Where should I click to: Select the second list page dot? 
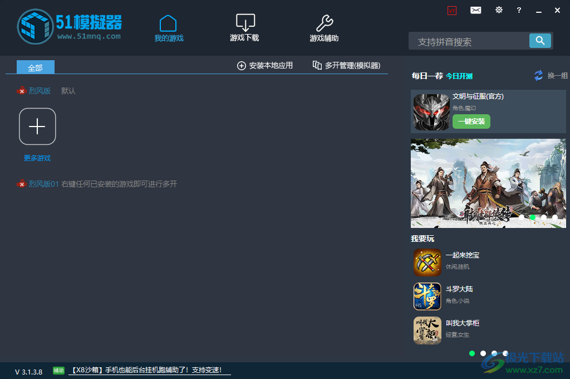click(483, 353)
